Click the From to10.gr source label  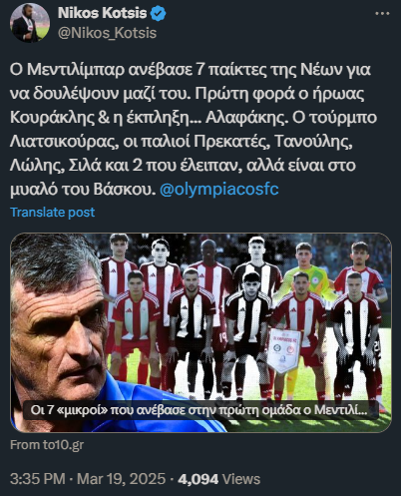[x=47, y=445]
